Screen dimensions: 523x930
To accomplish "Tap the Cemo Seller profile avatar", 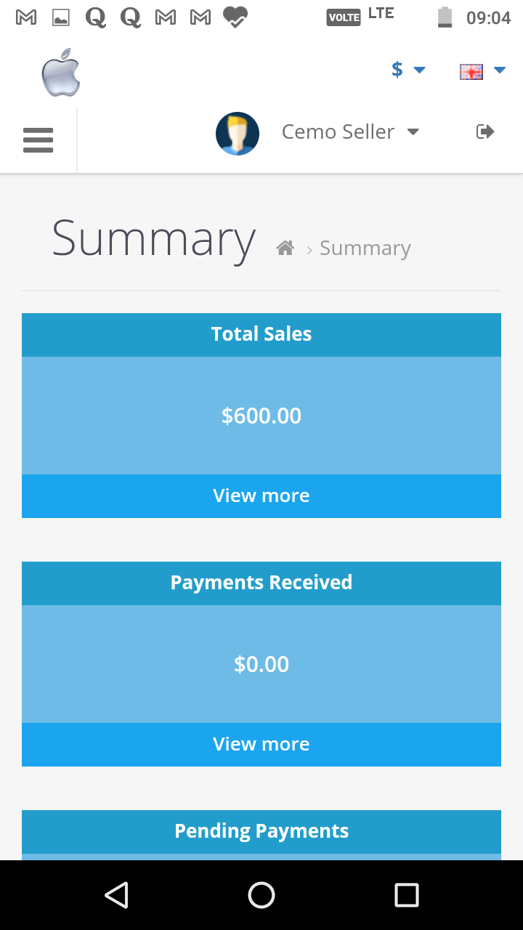I will click(238, 134).
